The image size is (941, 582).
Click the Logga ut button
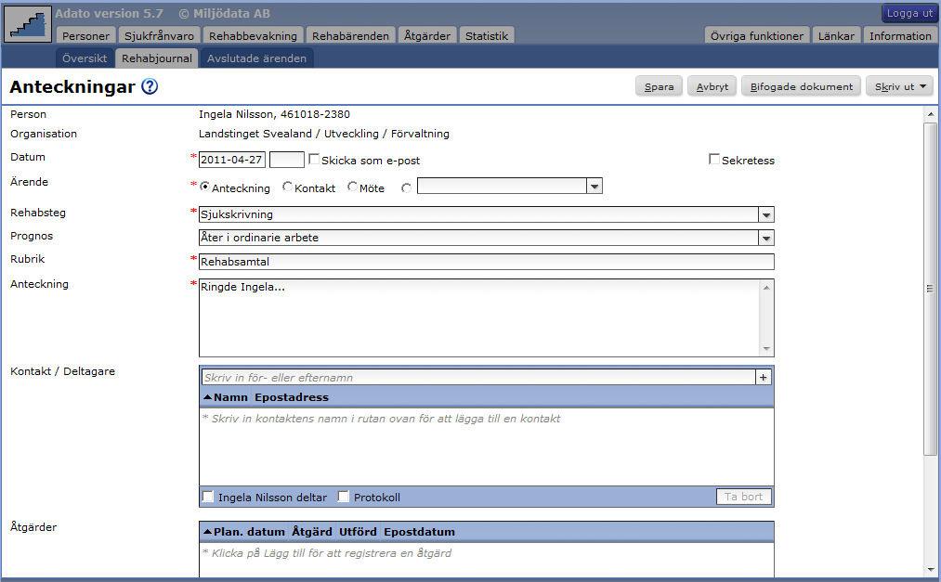click(x=909, y=13)
